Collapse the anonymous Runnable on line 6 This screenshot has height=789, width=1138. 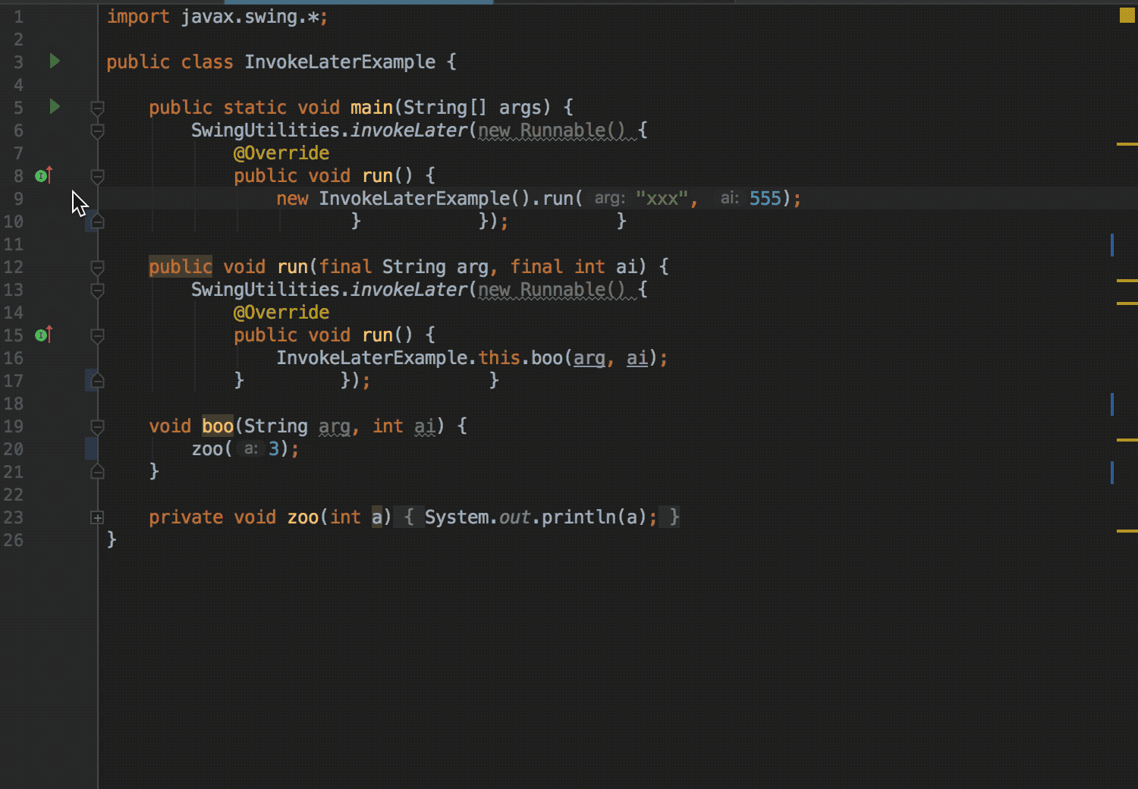96,130
